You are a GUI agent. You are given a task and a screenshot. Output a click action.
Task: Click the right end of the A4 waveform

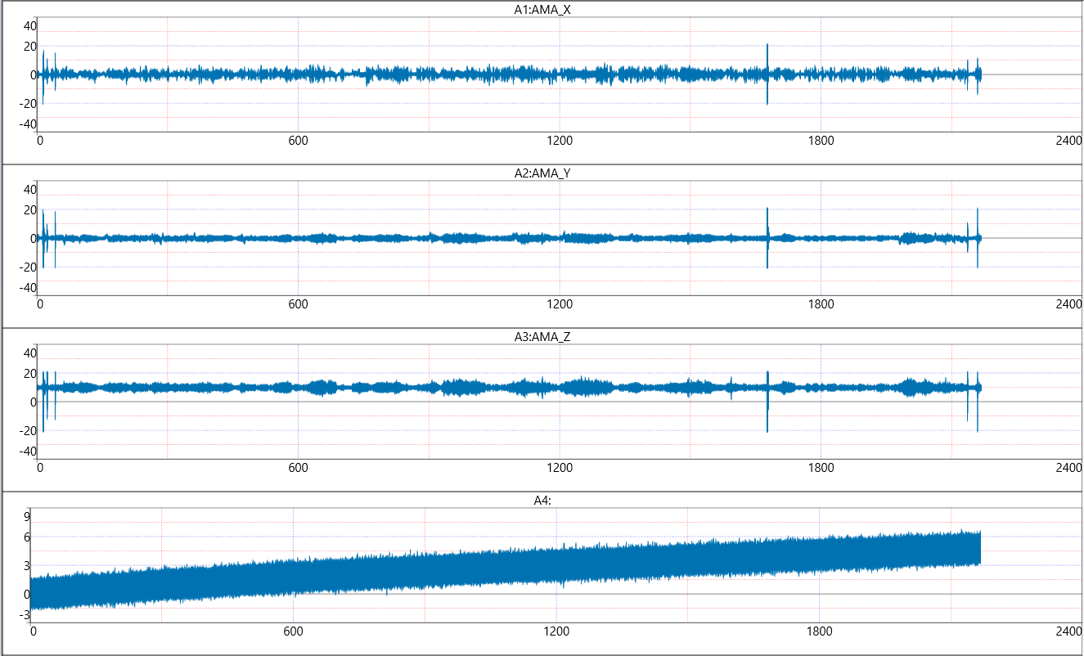coord(978,548)
